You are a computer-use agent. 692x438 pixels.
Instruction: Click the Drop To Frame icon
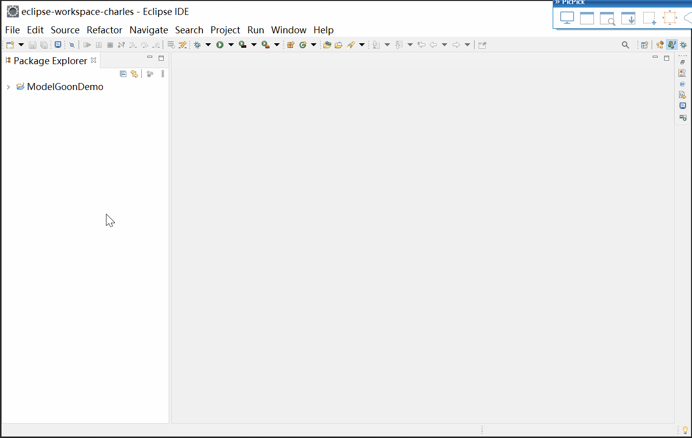pos(171,45)
